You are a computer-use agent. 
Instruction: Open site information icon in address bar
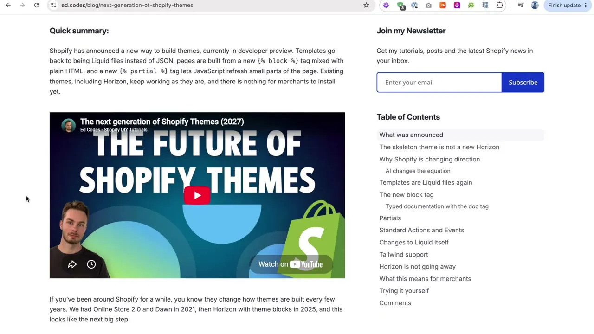coord(53,5)
